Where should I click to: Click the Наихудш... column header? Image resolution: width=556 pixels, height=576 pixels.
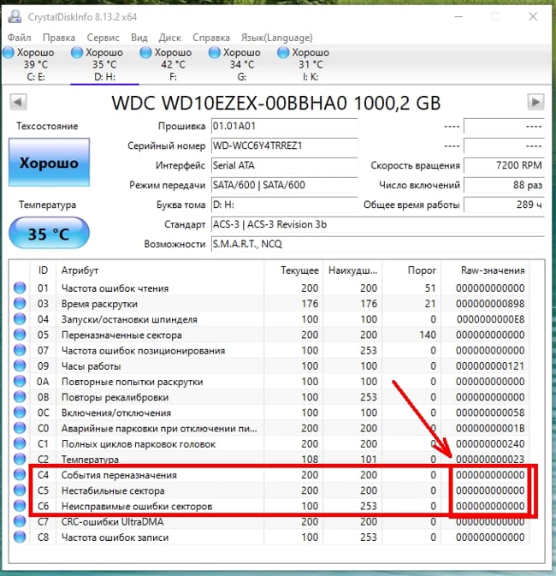[352, 270]
